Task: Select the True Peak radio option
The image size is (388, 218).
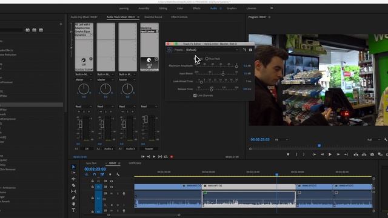Action: 207,59
